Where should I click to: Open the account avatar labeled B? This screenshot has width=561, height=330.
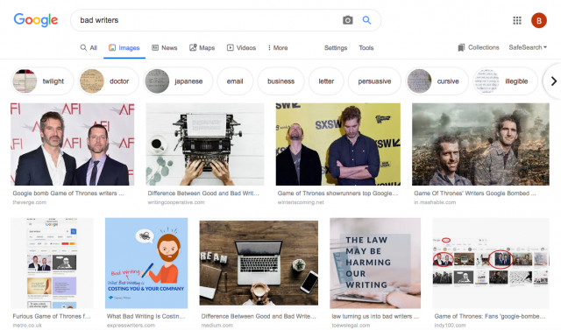click(538, 20)
